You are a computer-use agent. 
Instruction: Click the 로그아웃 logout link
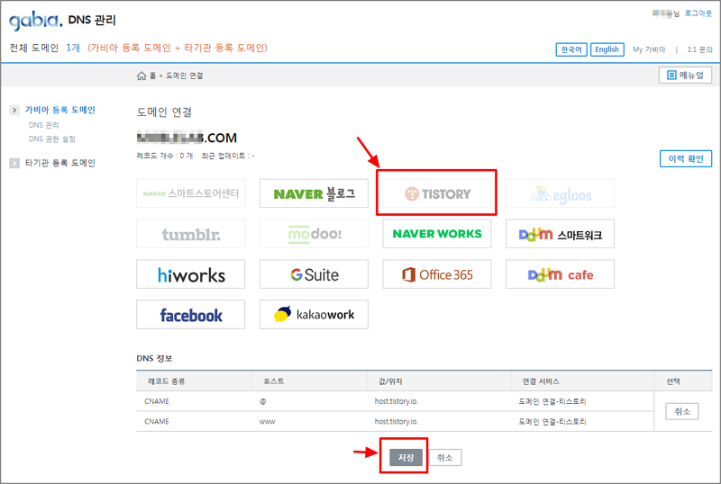(698, 13)
